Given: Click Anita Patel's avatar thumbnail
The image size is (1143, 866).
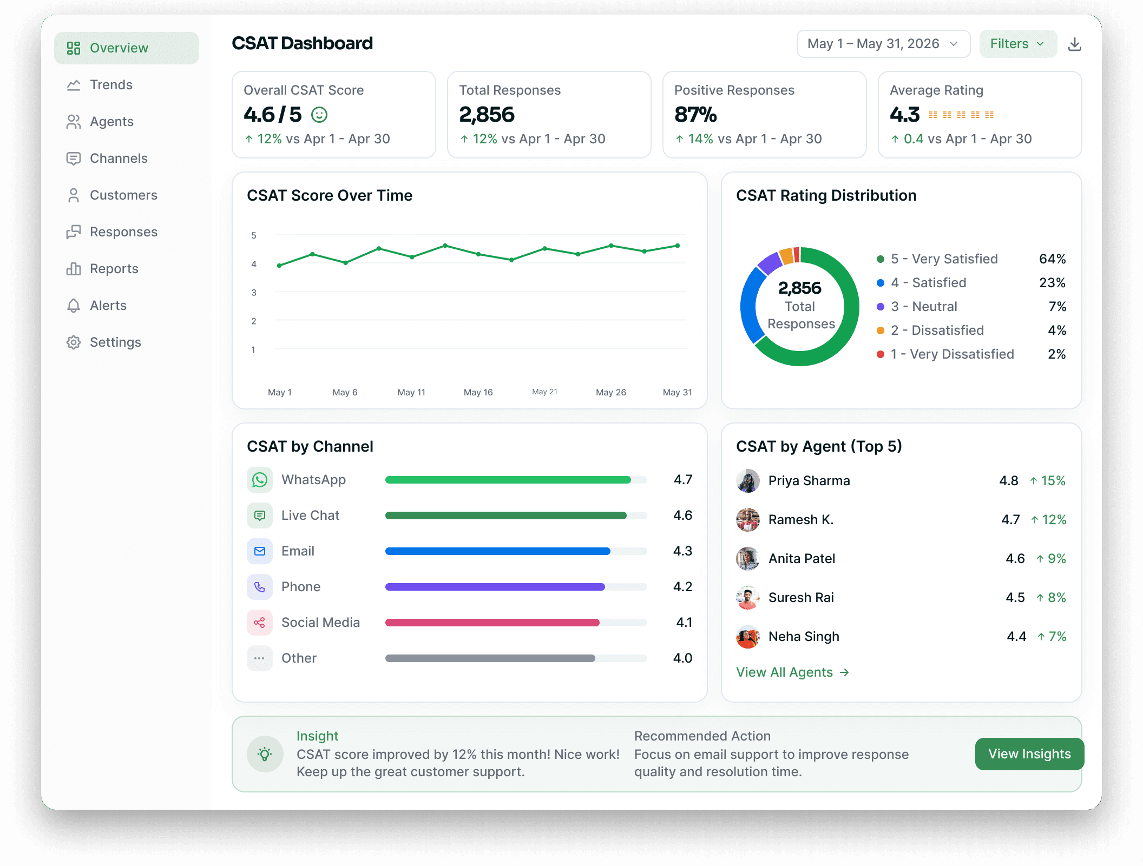Looking at the screenshot, I should pyautogui.click(x=748, y=559).
